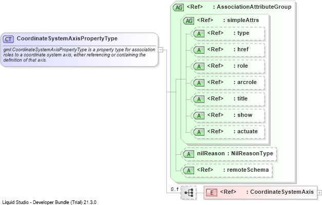
Task: Click the A icon beside show attribute
Action: point(199,116)
